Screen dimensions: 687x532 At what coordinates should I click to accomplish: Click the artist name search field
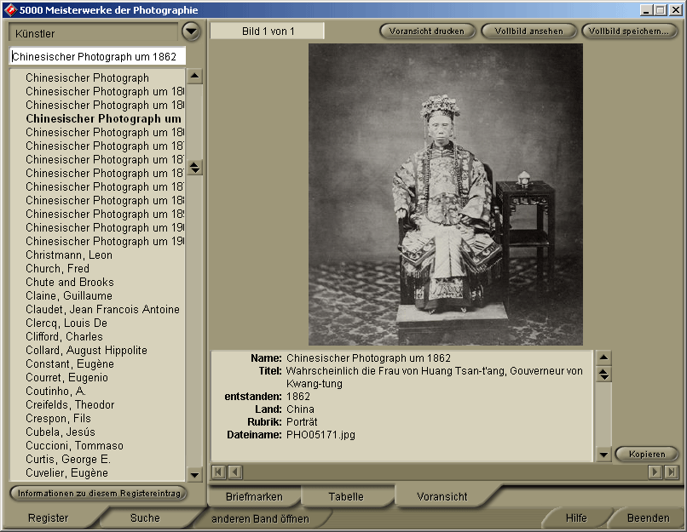(96, 57)
